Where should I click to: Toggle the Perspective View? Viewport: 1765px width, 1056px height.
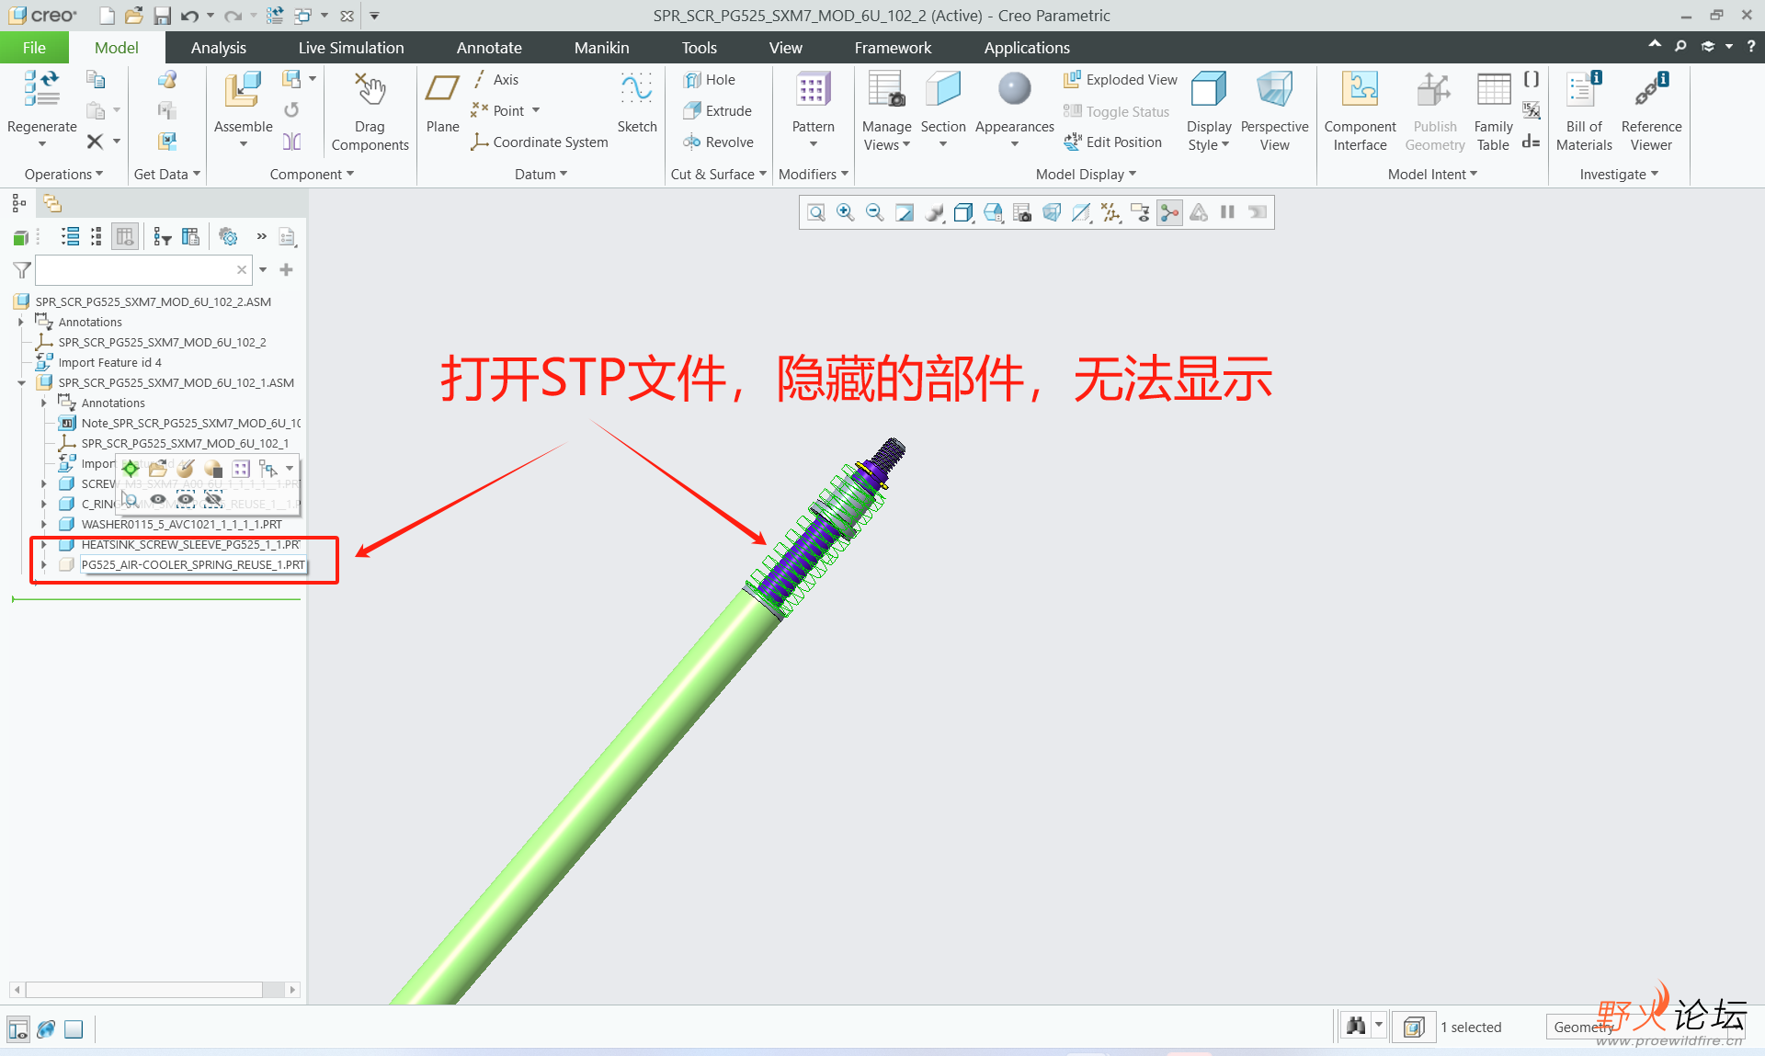click(1274, 110)
